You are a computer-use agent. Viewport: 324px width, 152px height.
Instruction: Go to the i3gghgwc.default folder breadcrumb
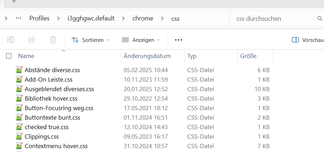[91, 18]
